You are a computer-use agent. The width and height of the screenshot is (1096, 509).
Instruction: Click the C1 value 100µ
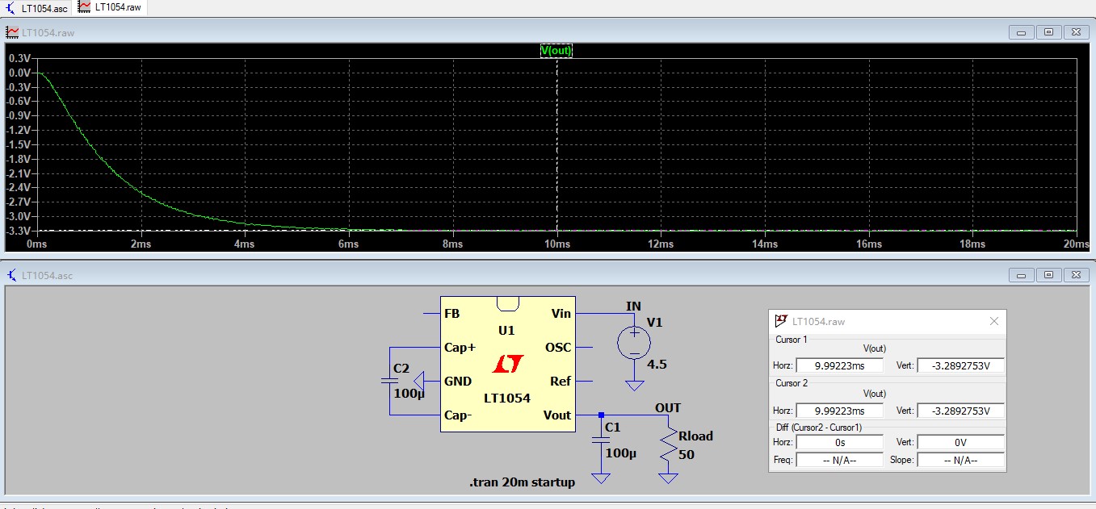620,453
